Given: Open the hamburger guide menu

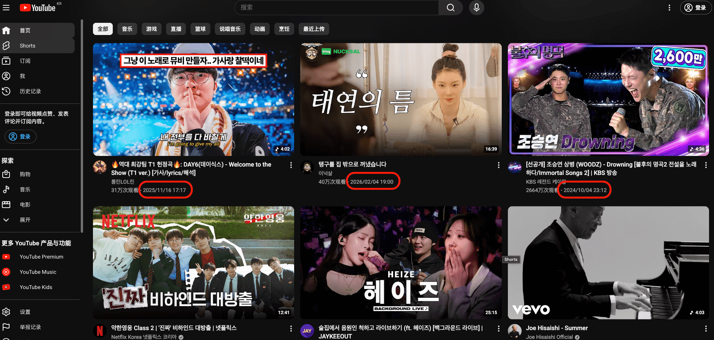Looking at the screenshot, I should 6,8.
